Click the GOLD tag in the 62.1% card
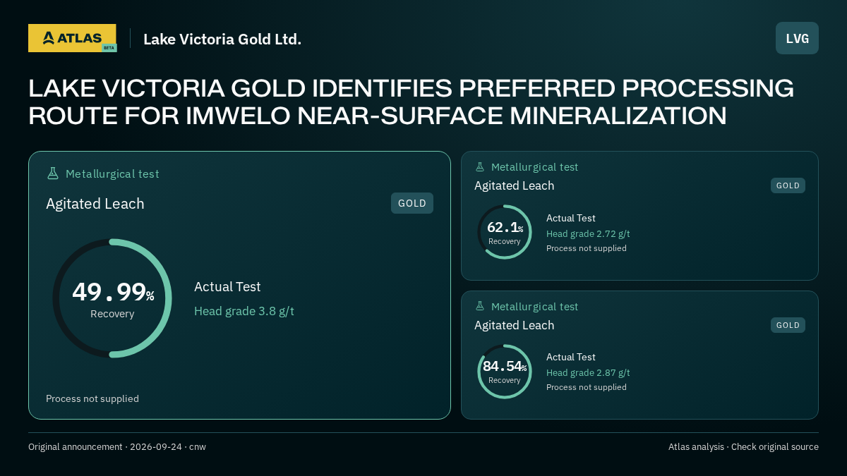Screen dimensions: 847x476 coord(788,185)
